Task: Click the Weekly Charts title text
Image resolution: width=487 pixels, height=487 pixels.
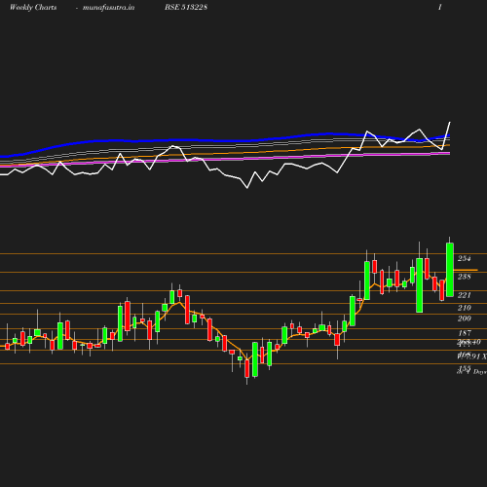Action: coord(33,8)
